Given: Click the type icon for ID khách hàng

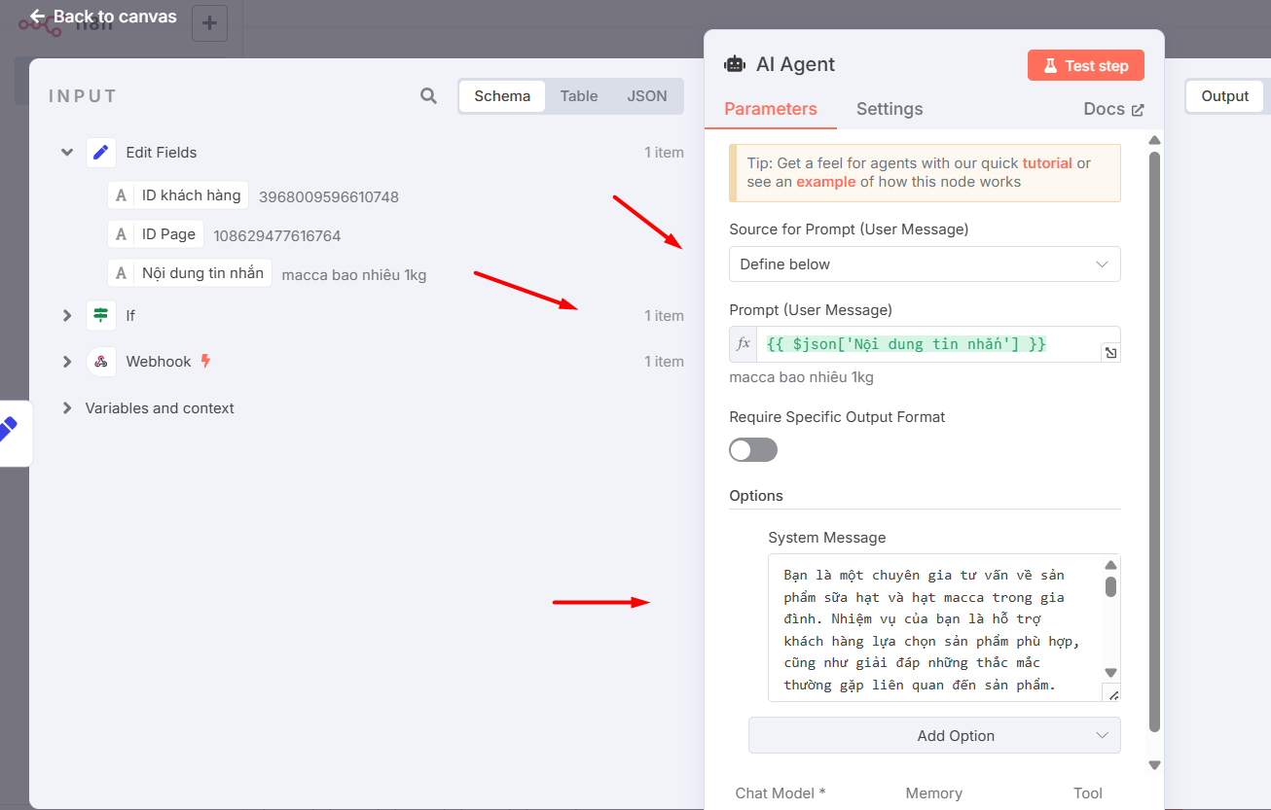Looking at the screenshot, I should [121, 195].
